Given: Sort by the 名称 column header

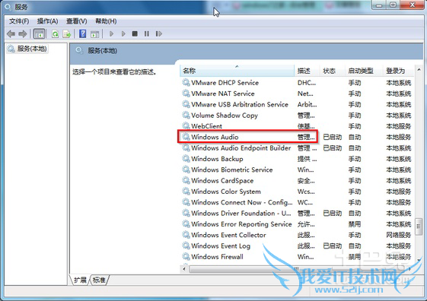Looking at the screenshot, I should click(237, 71).
